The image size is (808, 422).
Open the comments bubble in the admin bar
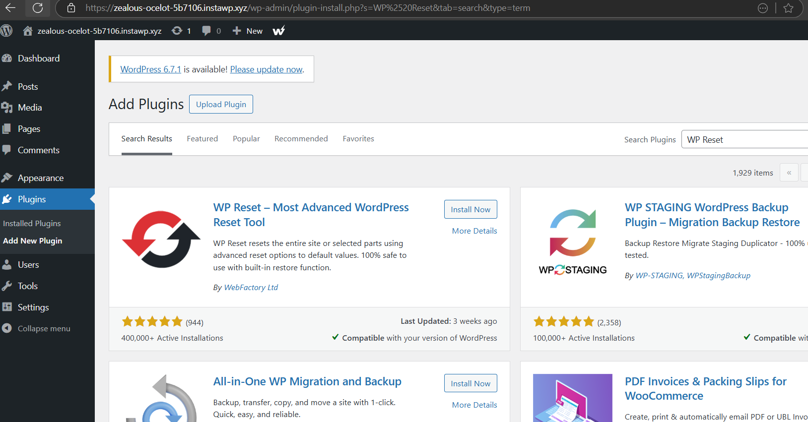pos(206,31)
